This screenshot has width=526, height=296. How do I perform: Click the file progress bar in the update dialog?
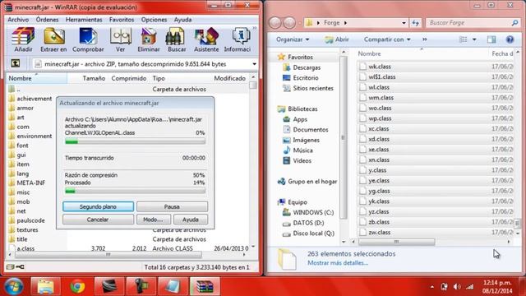pos(135,142)
